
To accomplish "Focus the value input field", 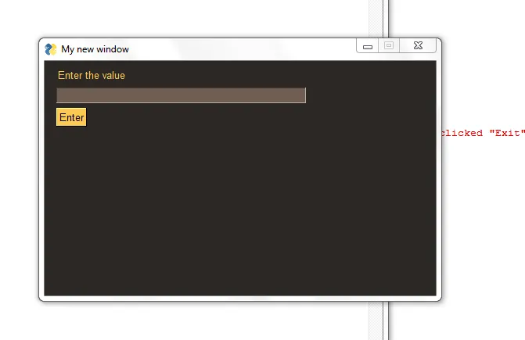I will pos(182,95).
